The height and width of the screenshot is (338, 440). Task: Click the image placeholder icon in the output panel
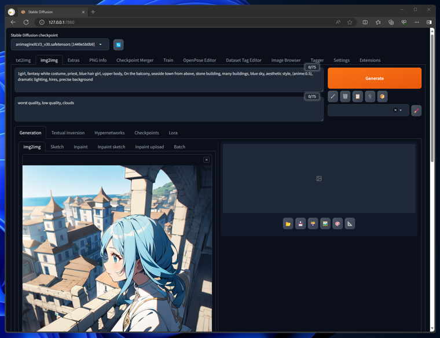point(319,179)
